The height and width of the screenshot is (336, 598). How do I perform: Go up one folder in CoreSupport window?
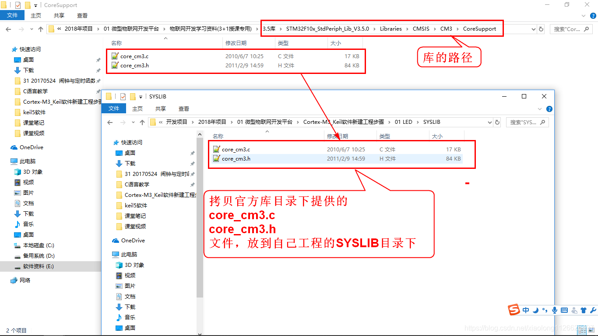tap(41, 29)
